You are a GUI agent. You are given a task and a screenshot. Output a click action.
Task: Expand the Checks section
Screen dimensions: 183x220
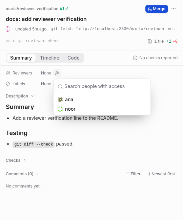tap(16, 160)
